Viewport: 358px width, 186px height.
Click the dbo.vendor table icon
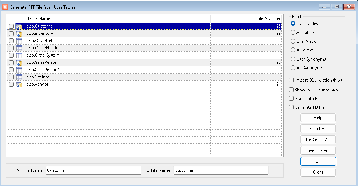pos(20,84)
